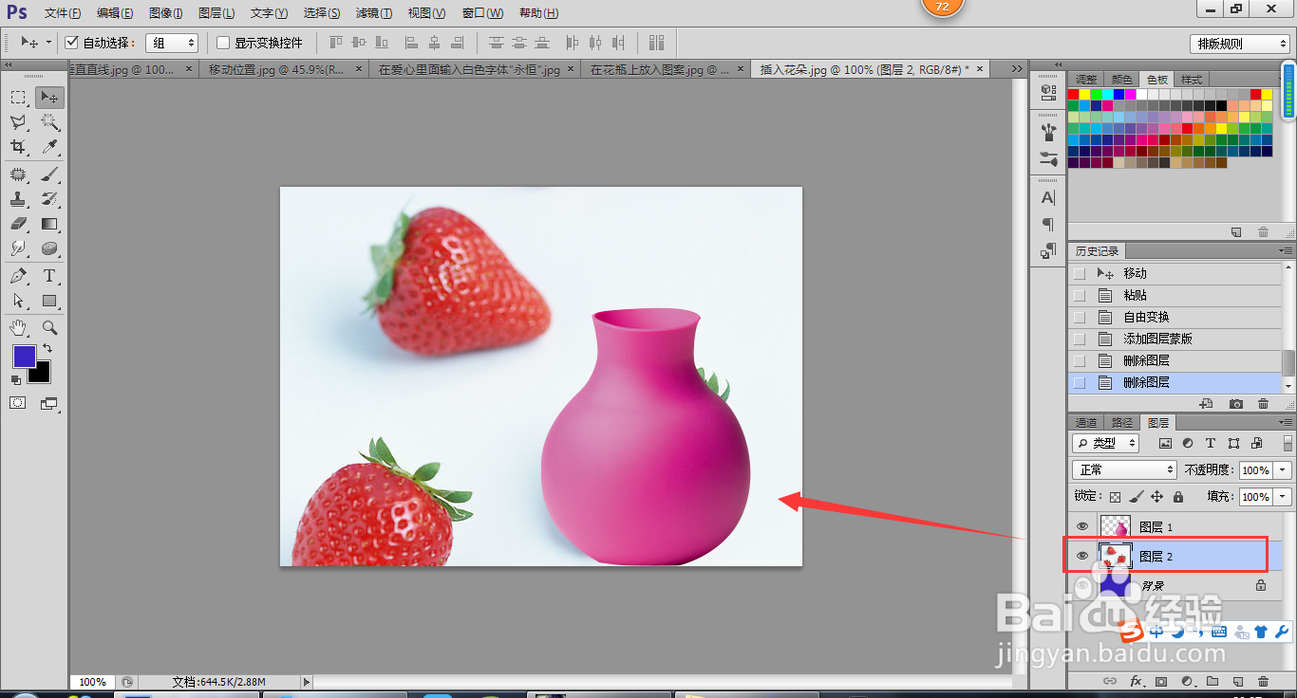The width and height of the screenshot is (1297, 698).
Task: Open the Paragraph panel icon
Action: [1048, 224]
